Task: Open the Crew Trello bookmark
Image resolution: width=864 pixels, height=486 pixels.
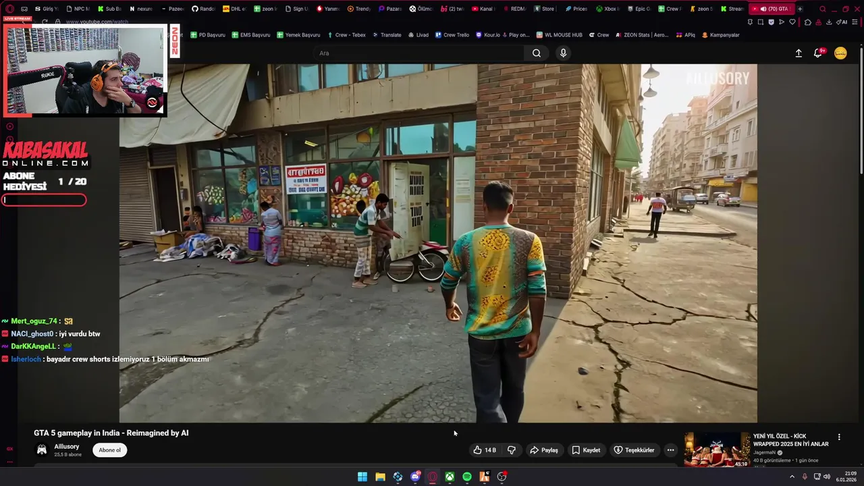Action: [452, 34]
